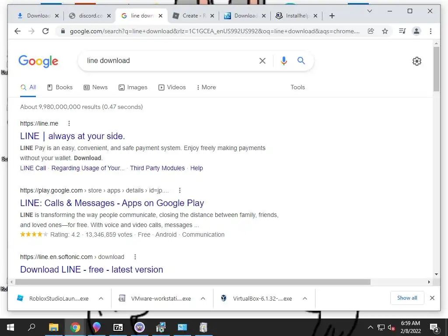Open the Help sitelink
448x336 pixels.
click(196, 168)
